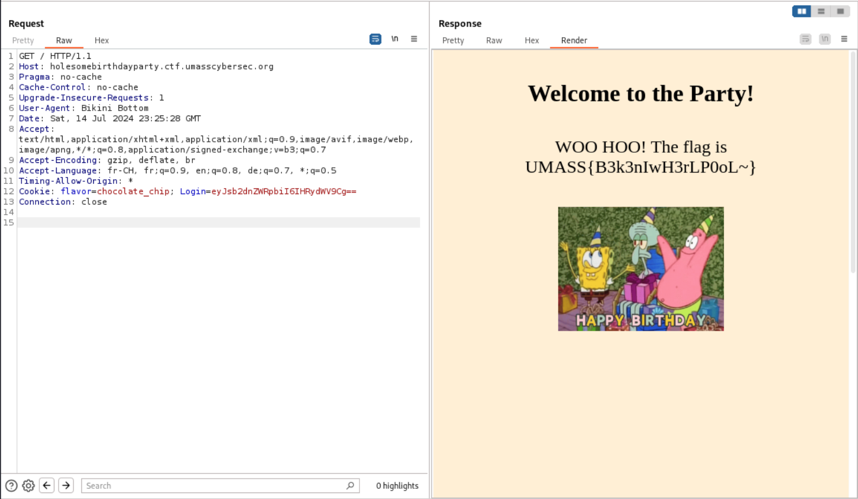Place the cursor on empty line 15
The height and width of the screenshot is (499, 858).
click(x=218, y=222)
